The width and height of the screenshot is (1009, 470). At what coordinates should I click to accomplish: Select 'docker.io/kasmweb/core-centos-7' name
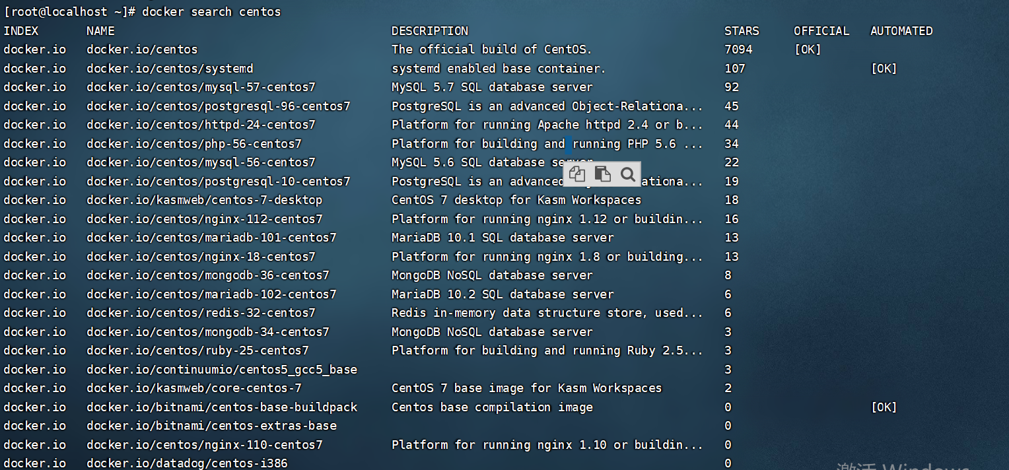[194, 388]
